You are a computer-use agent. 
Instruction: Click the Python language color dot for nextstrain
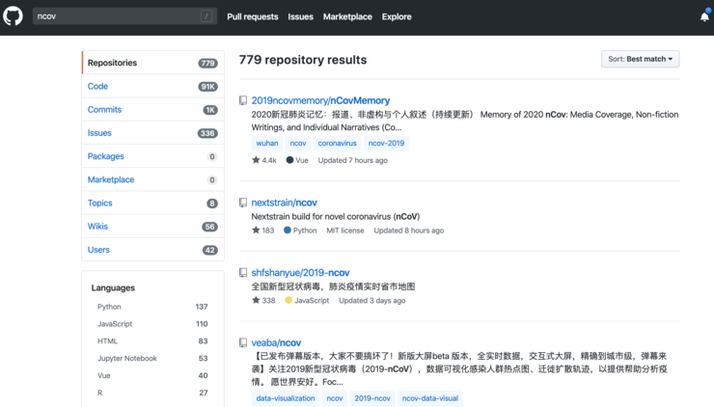[288, 230]
